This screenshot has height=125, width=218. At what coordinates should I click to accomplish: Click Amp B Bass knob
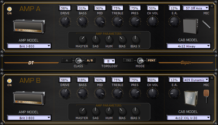tap(82, 93)
